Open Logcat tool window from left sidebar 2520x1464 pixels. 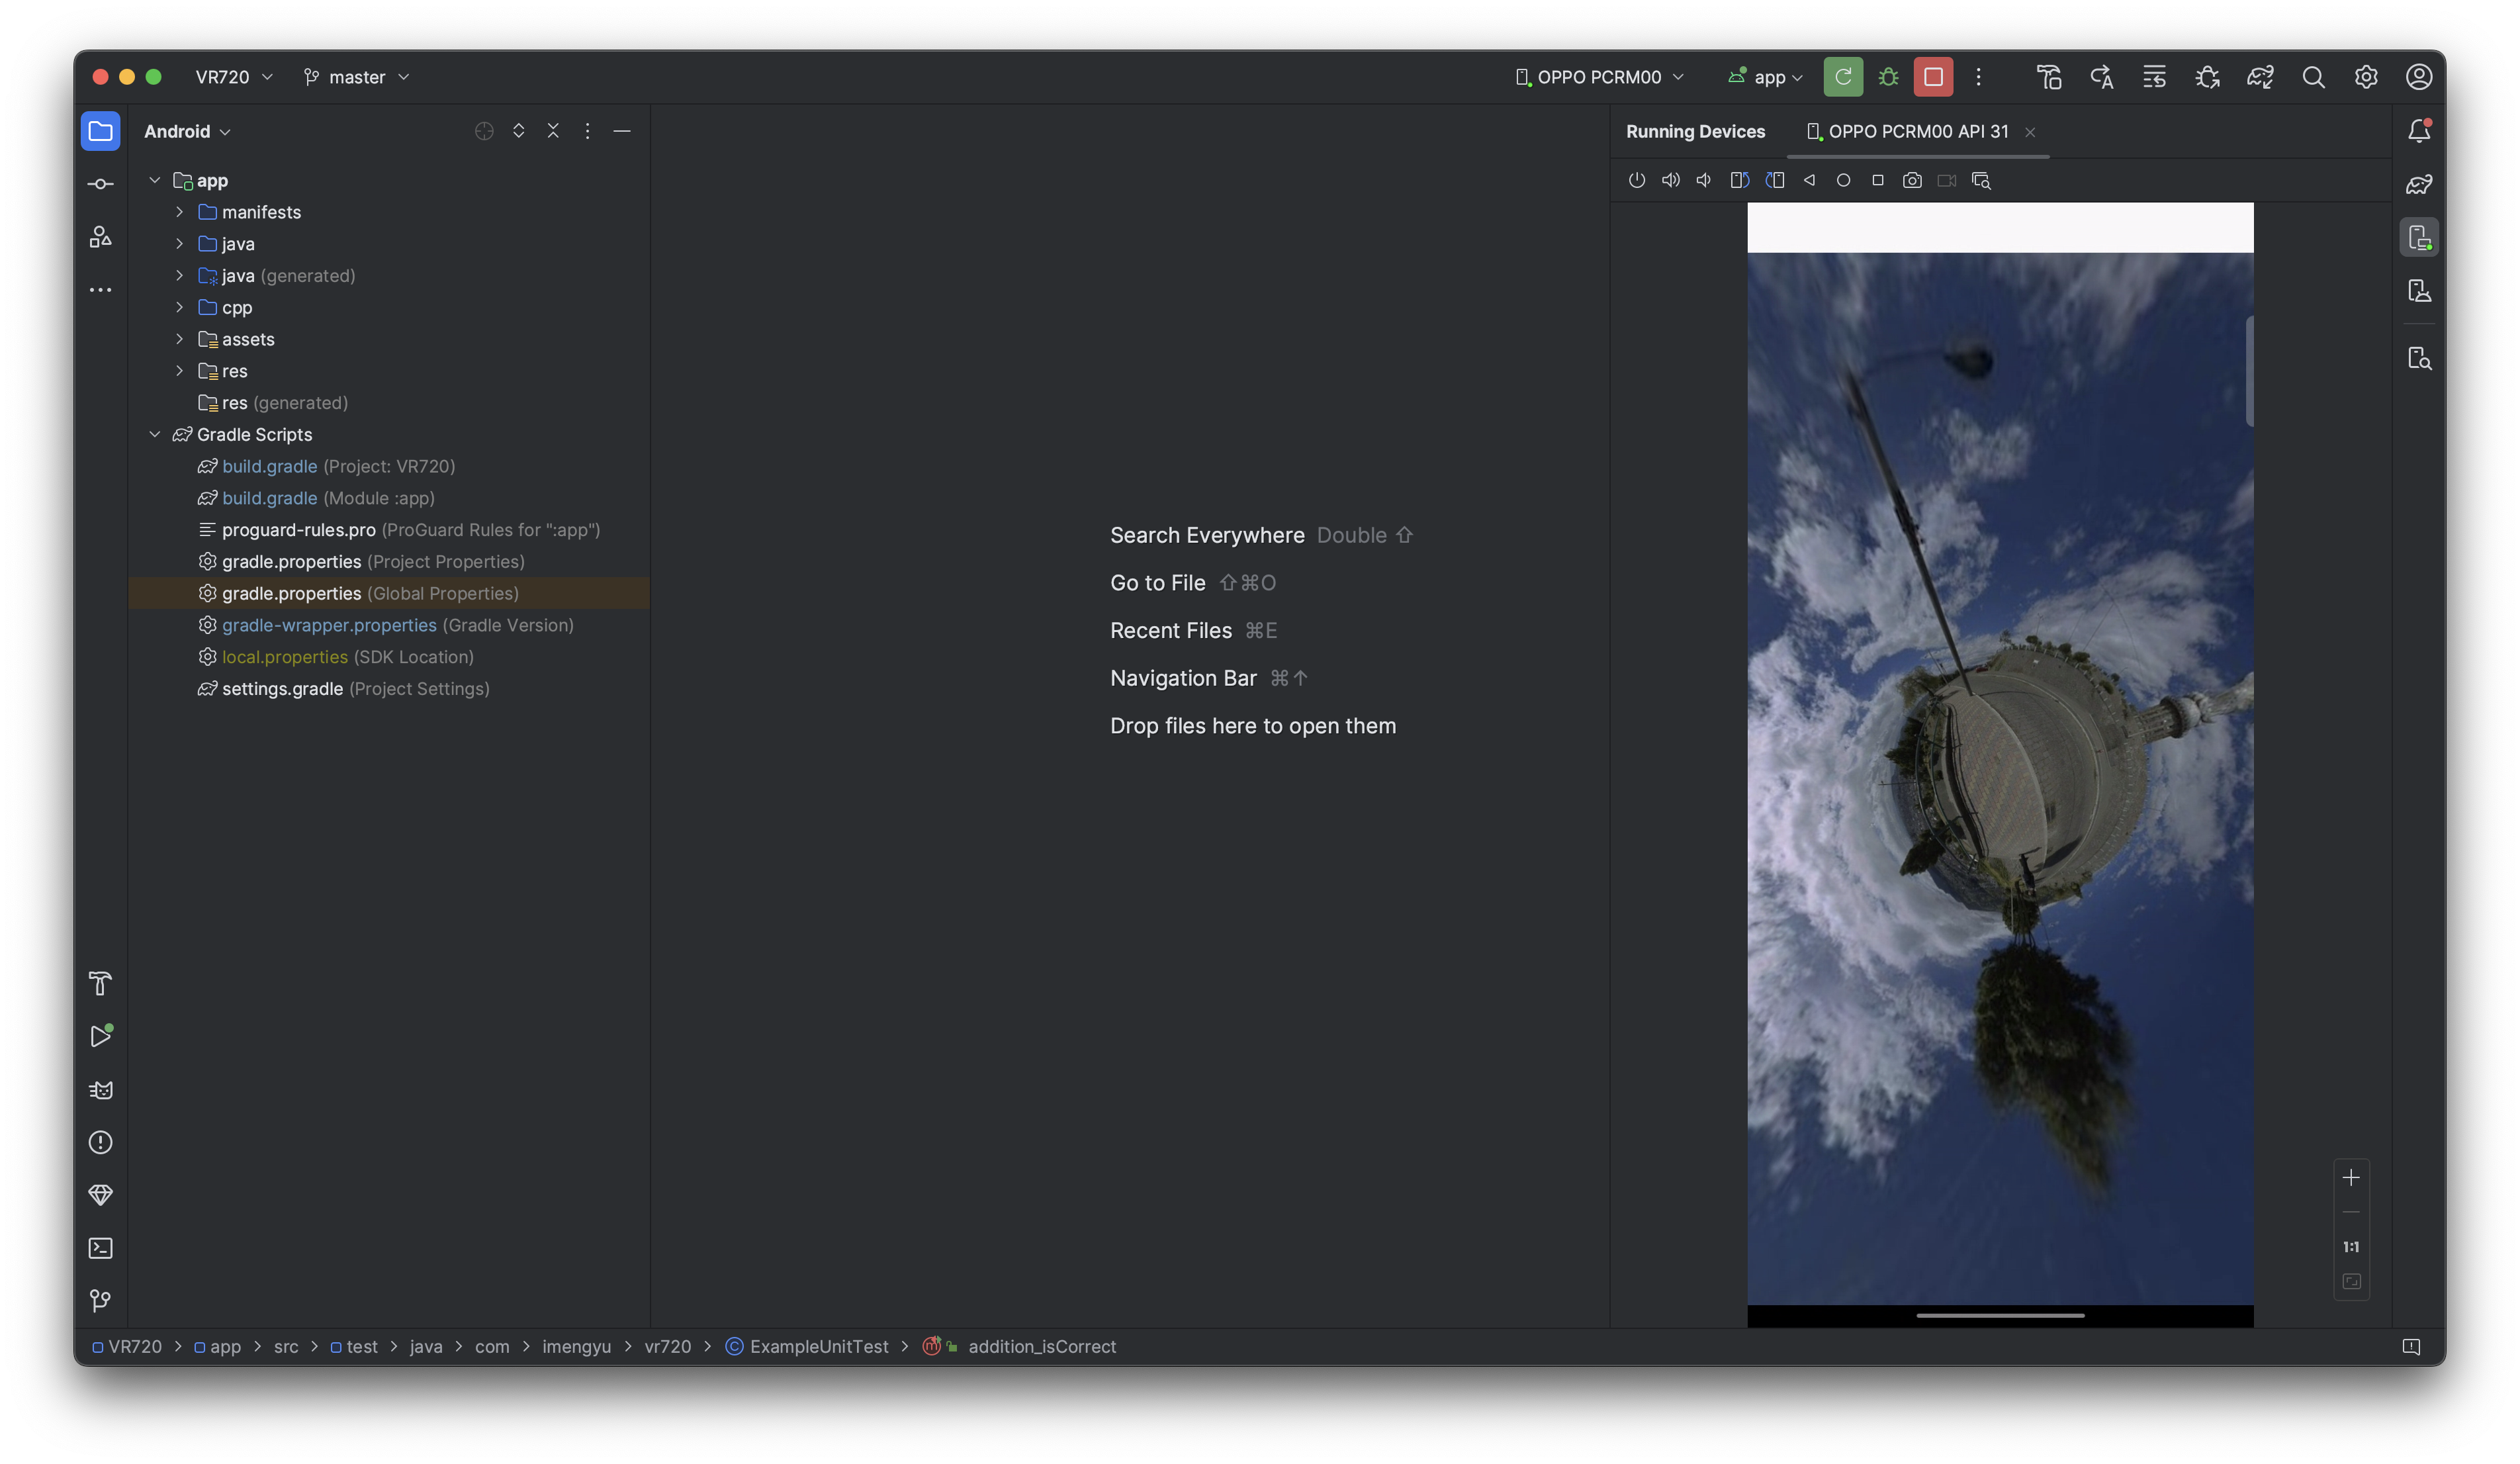click(x=100, y=1089)
